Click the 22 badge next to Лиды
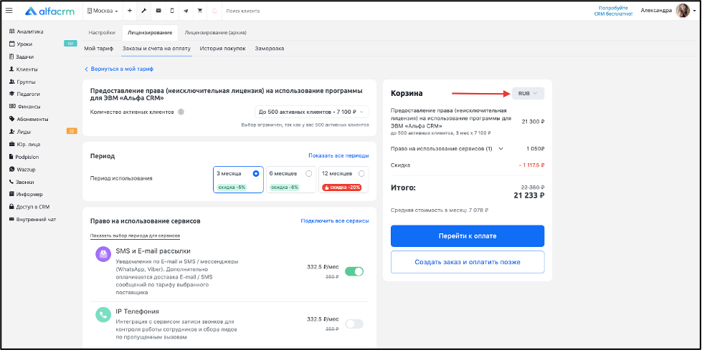The height and width of the screenshot is (350, 702). 72,131
